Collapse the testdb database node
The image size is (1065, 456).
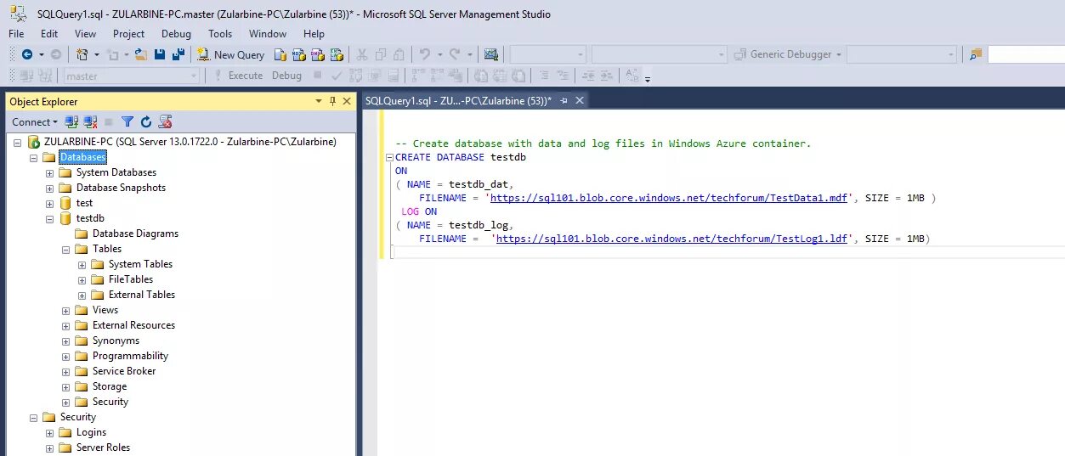49,218
